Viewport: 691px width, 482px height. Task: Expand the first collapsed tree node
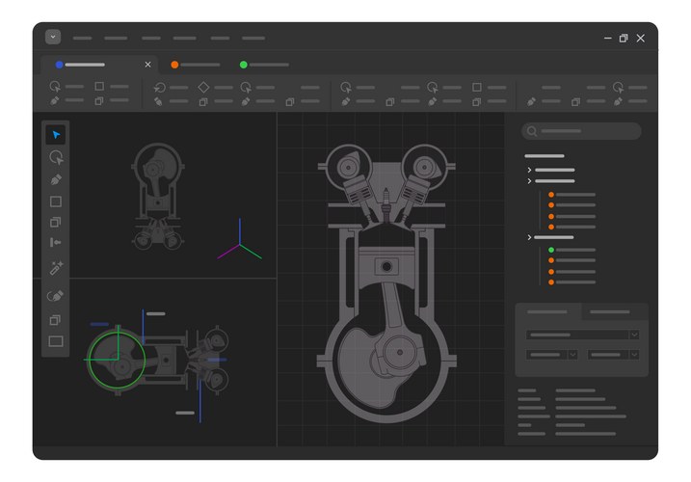click(530, 171)
